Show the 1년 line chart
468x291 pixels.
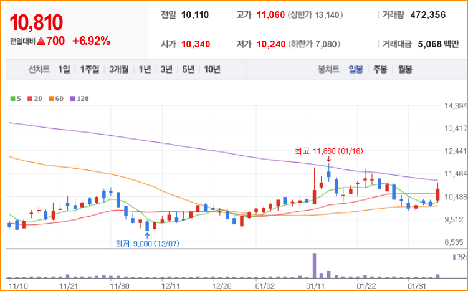click(x=145, y=70)
